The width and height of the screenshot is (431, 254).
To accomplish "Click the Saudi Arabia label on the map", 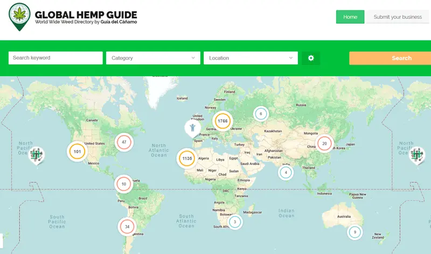I will click(x=249, y=164).
